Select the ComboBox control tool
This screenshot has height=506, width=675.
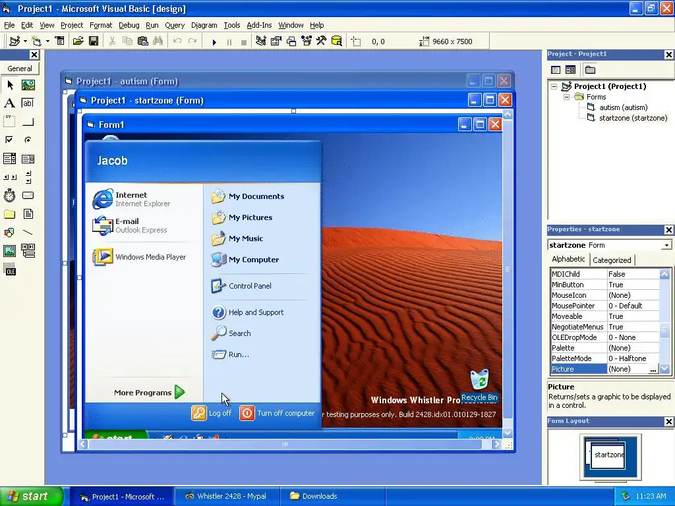point(9,159)
